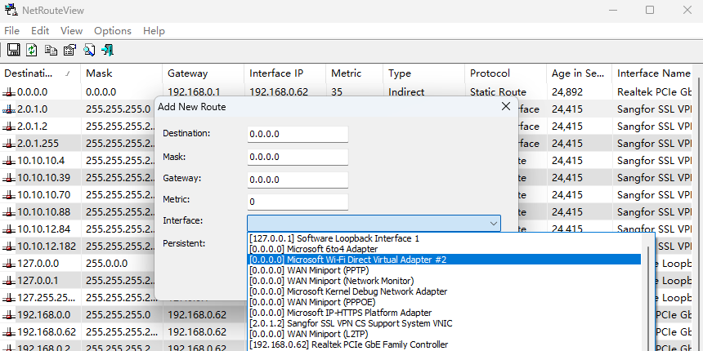Collapse the Interface combo box arrow
The image size is (703, 351).
click(493, 223)
